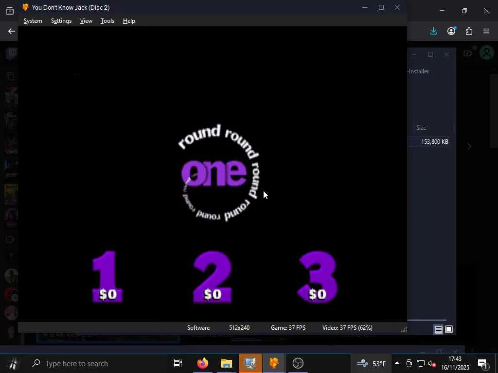Select the 153,800 KB file size cell
The width and height of the screenshot is (498, 373).
pyautogui.click(x=434, y=142)
